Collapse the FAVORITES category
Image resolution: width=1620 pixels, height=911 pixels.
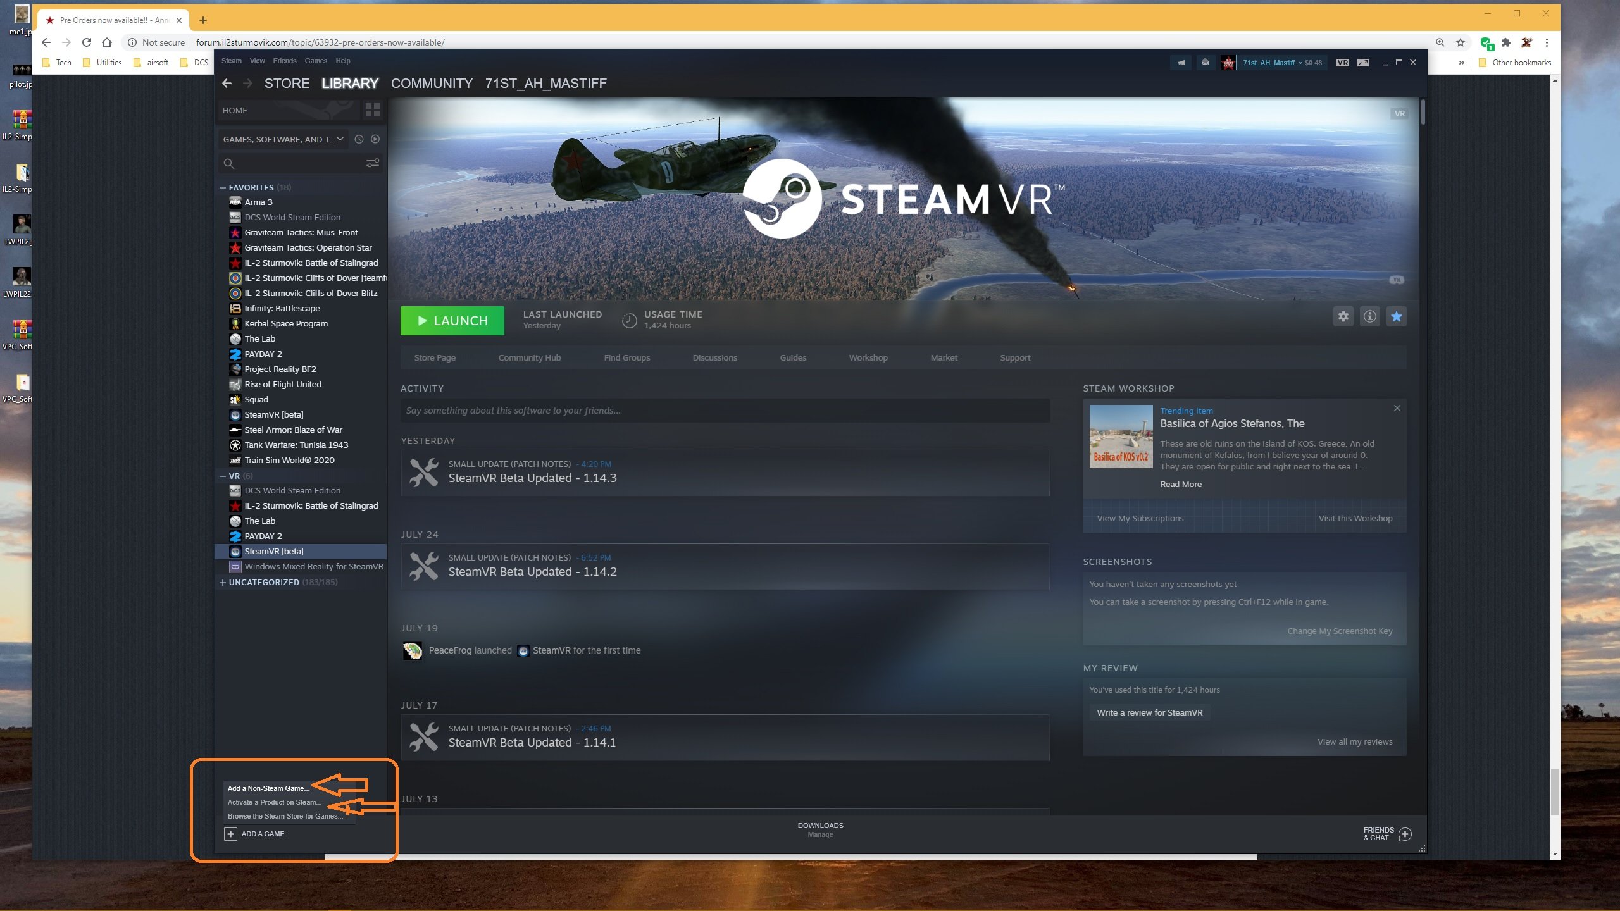tap(223, 188)
